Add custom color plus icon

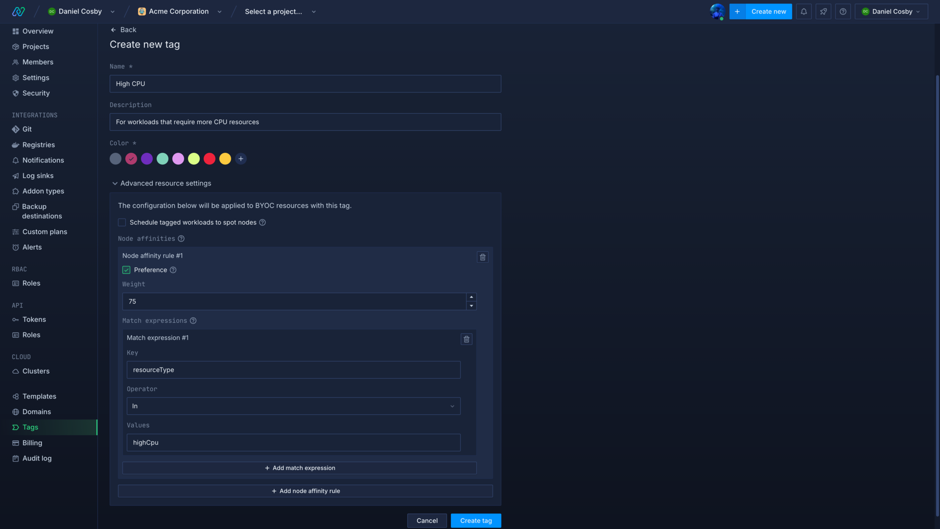click(x=241, y=159)
